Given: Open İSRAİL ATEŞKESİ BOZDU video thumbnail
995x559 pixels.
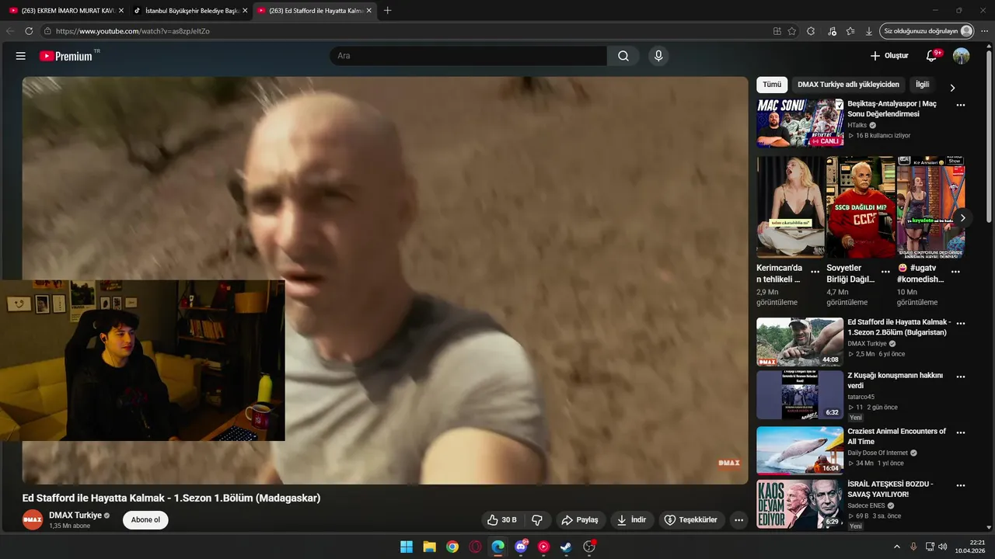Looking at the screenshot, I should tap(800, 504).
